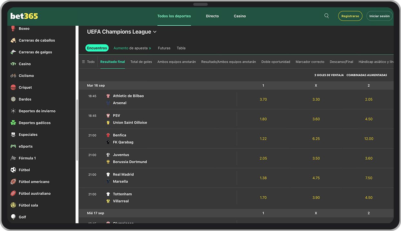Screen dimensions: 401x231
Task: Select the Descanso/Final market tab
Action: (x=341, y=62)
